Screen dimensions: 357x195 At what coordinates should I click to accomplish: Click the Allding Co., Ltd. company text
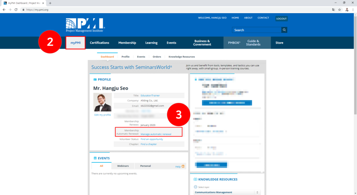(x=149, y=100)
